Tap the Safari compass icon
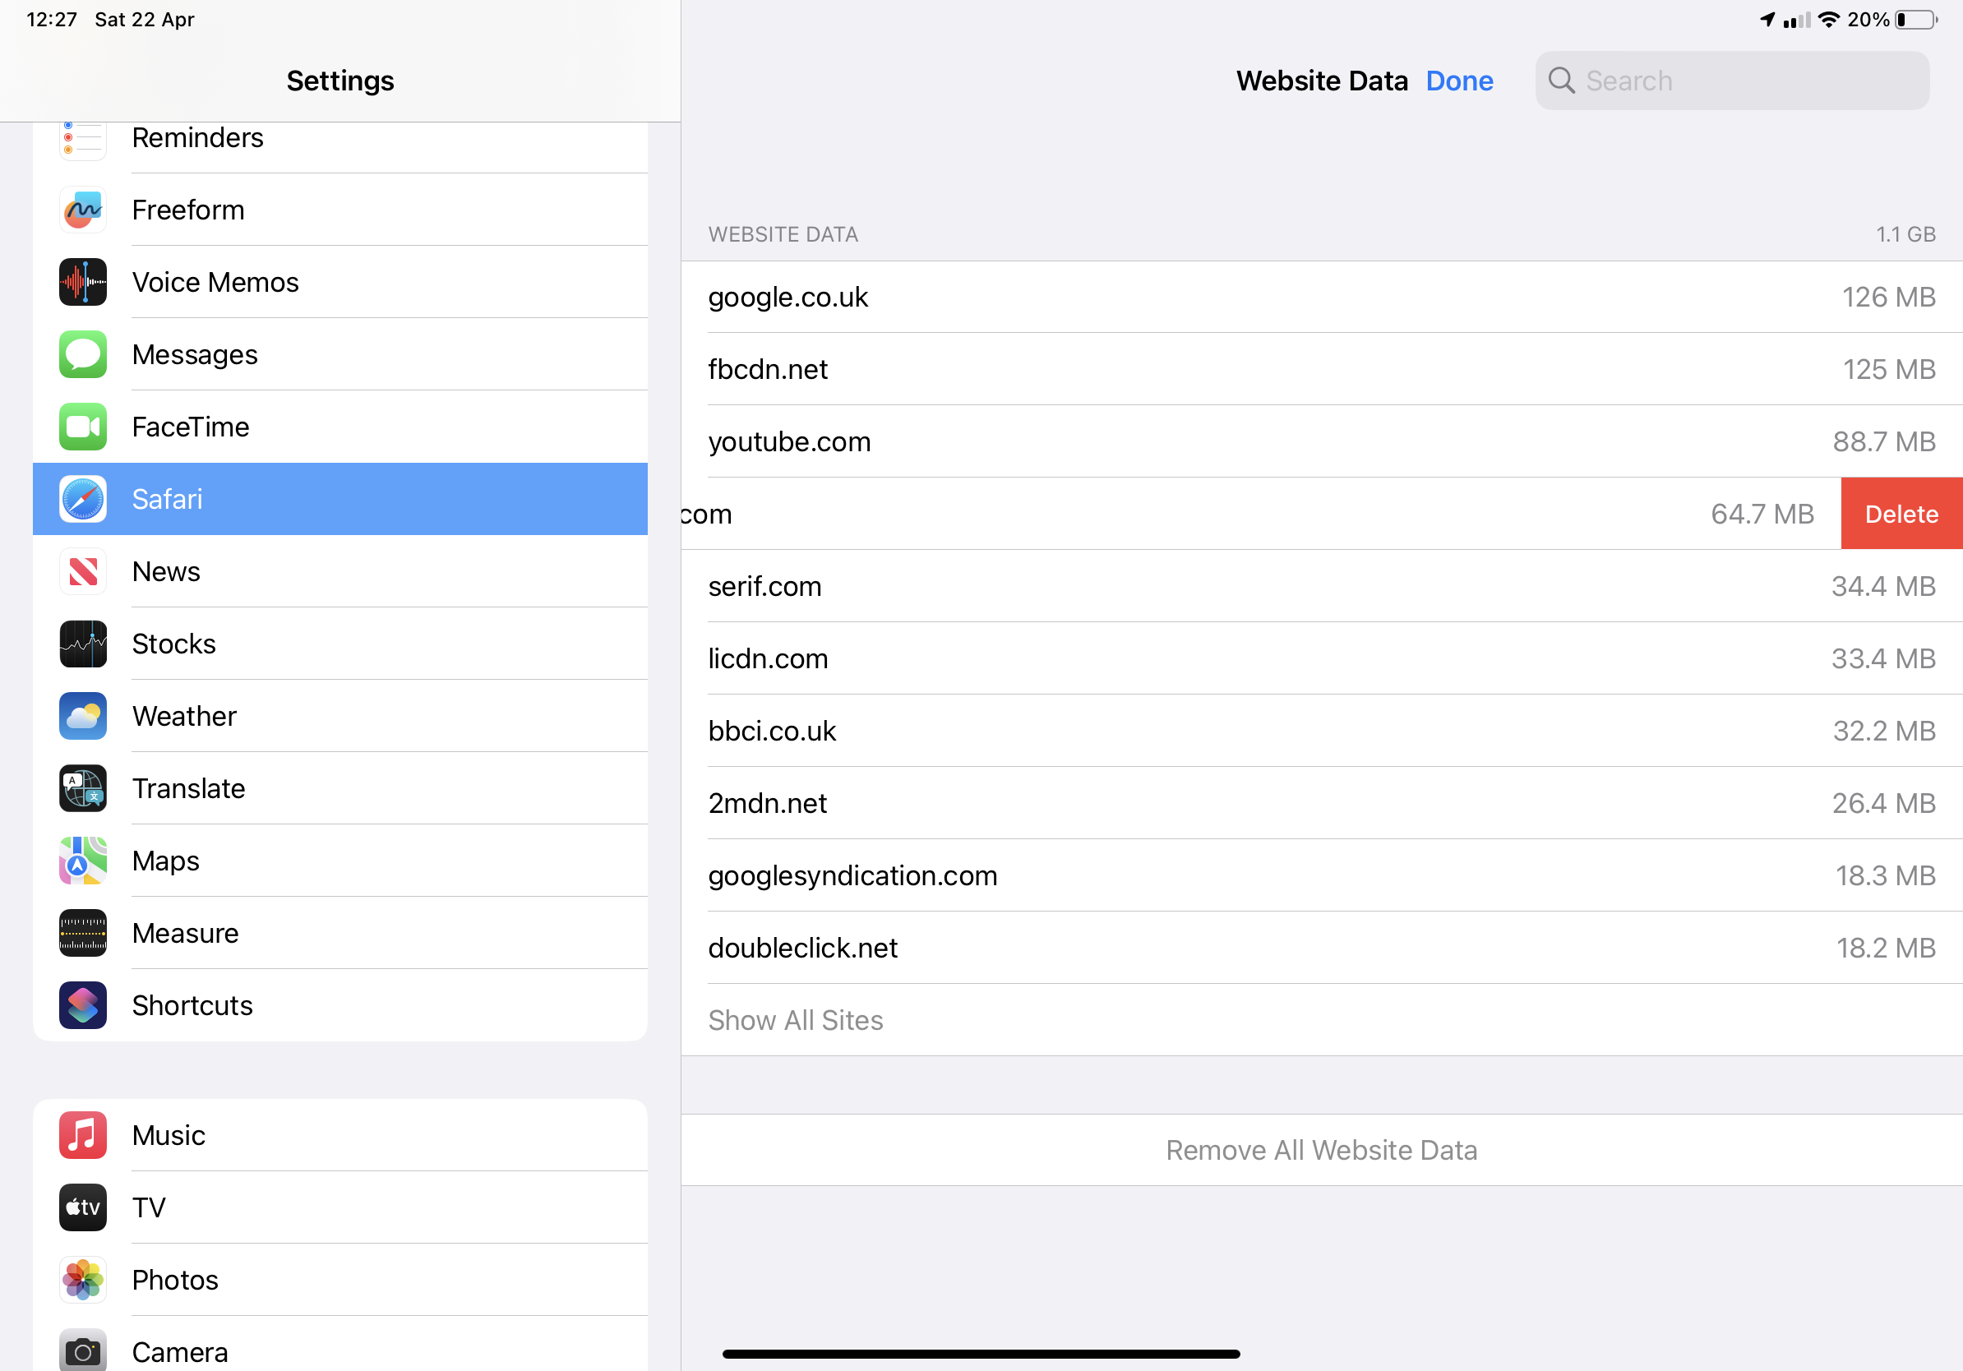1963x1371 pixels. point(83,499)
